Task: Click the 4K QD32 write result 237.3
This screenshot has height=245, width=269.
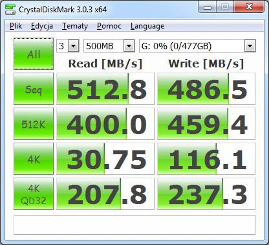Action: (206, 194)
